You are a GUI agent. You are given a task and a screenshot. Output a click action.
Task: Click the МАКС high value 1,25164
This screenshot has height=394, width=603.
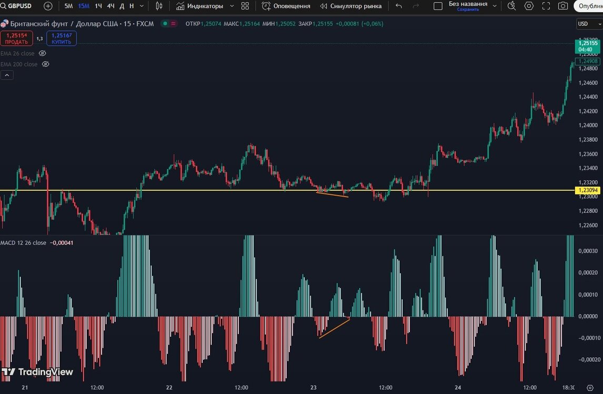(249, 24)
